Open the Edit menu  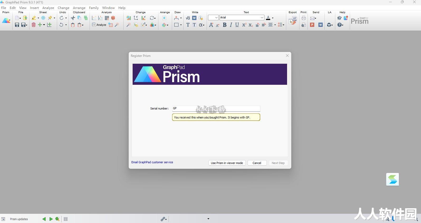(x=13, y=8)
